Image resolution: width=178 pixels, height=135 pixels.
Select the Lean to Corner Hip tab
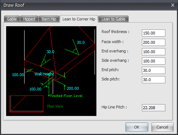coord(79,19)
